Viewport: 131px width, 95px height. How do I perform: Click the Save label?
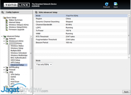pyautogui.click(x=116, y=7)
